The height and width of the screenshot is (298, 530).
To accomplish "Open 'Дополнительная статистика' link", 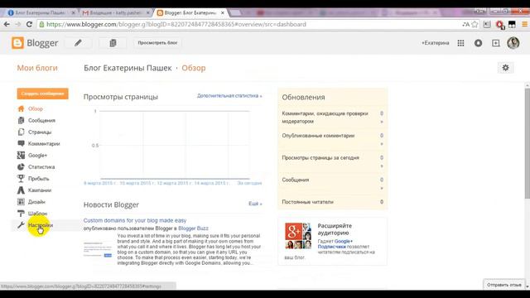I will pyautogui.click(x=229, y=96).
